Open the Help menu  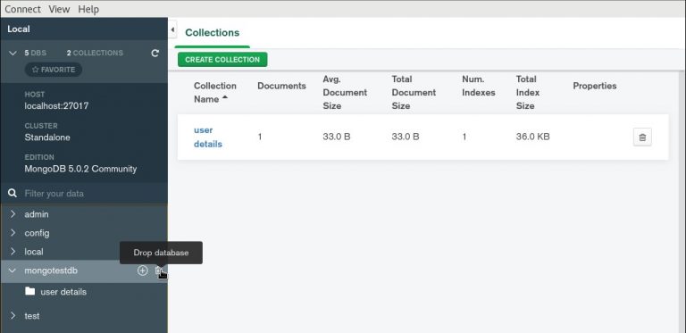coord(88,9)
